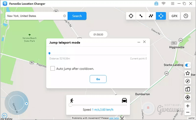Select the two-spot movement mode icon
Image resolution: width=196 pixels, height=120 pixels.
coord(141,16)
